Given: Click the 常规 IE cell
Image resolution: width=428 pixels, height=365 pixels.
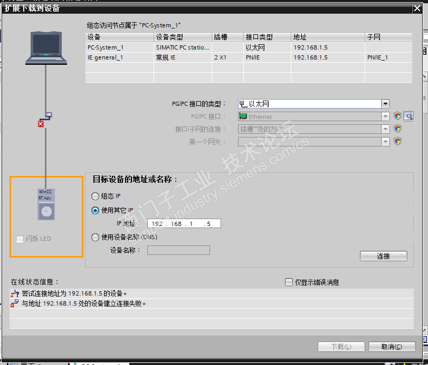Looking at the screenshot, I should [183, 57].
